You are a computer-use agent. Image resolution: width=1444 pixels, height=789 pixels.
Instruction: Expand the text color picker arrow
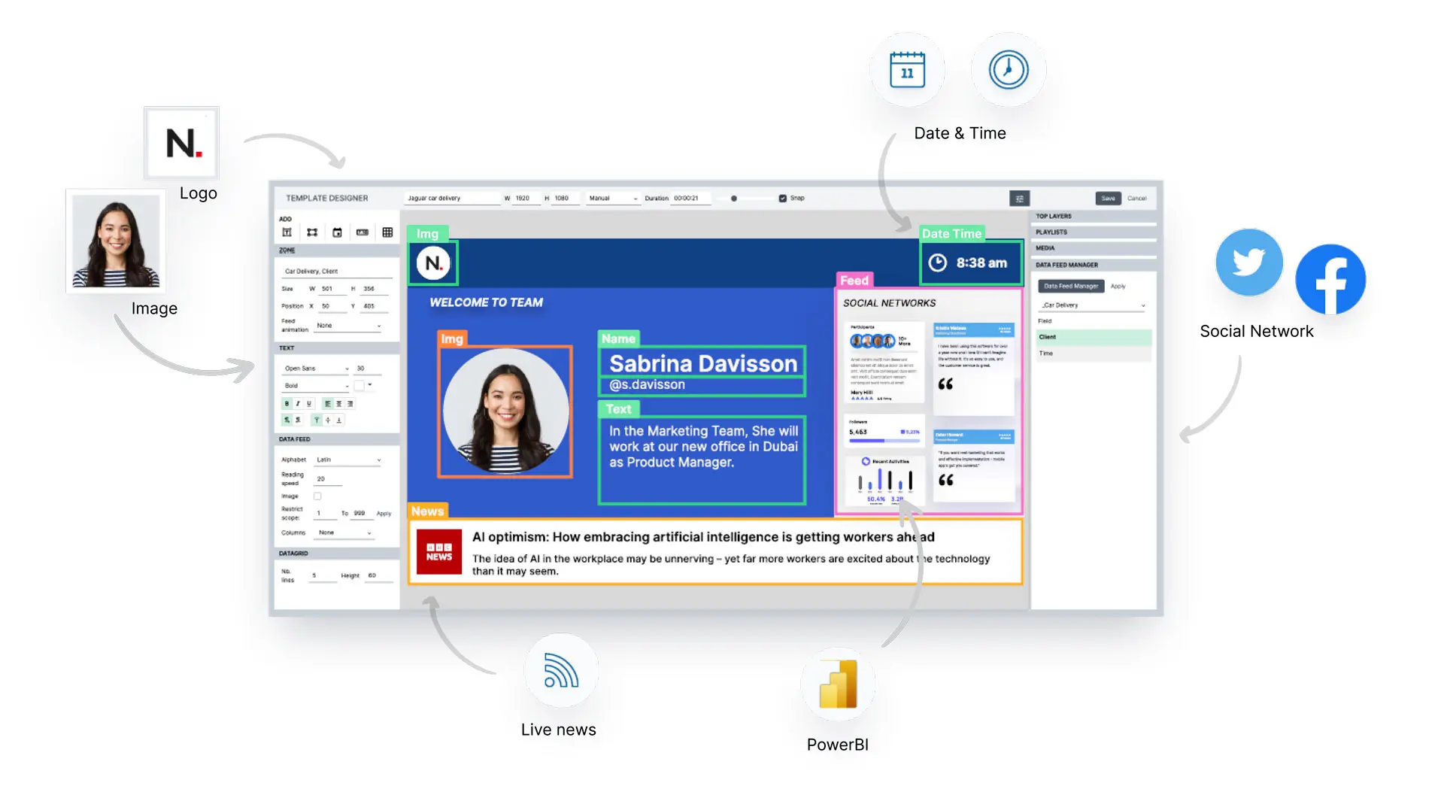[370, 385]
